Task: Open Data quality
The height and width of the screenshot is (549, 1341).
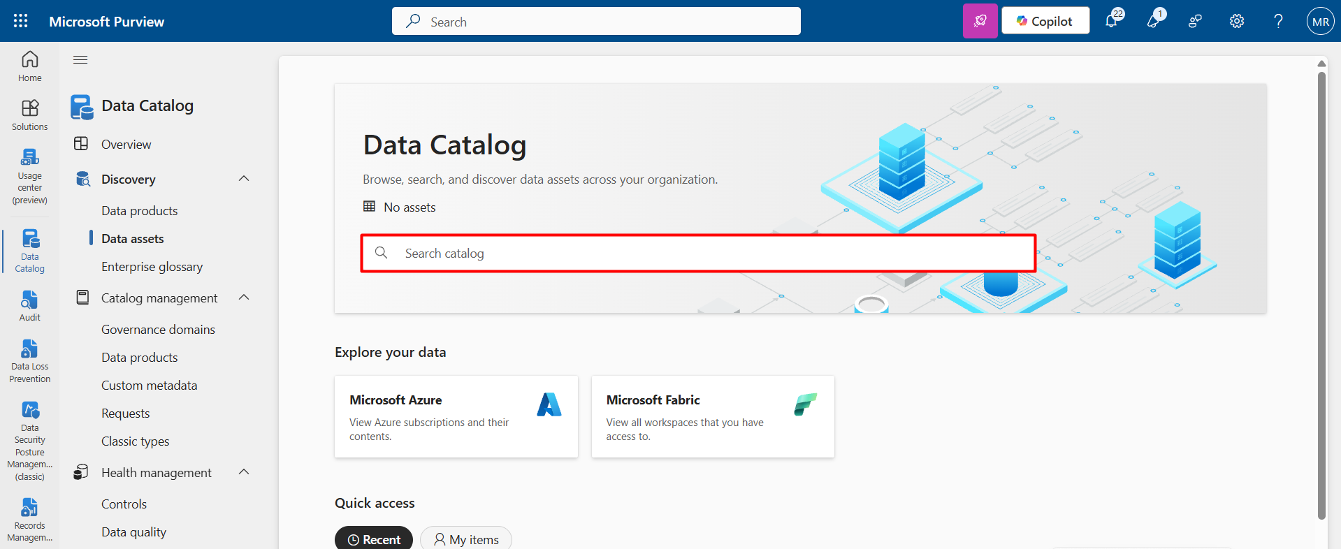Action: [133, 532]
